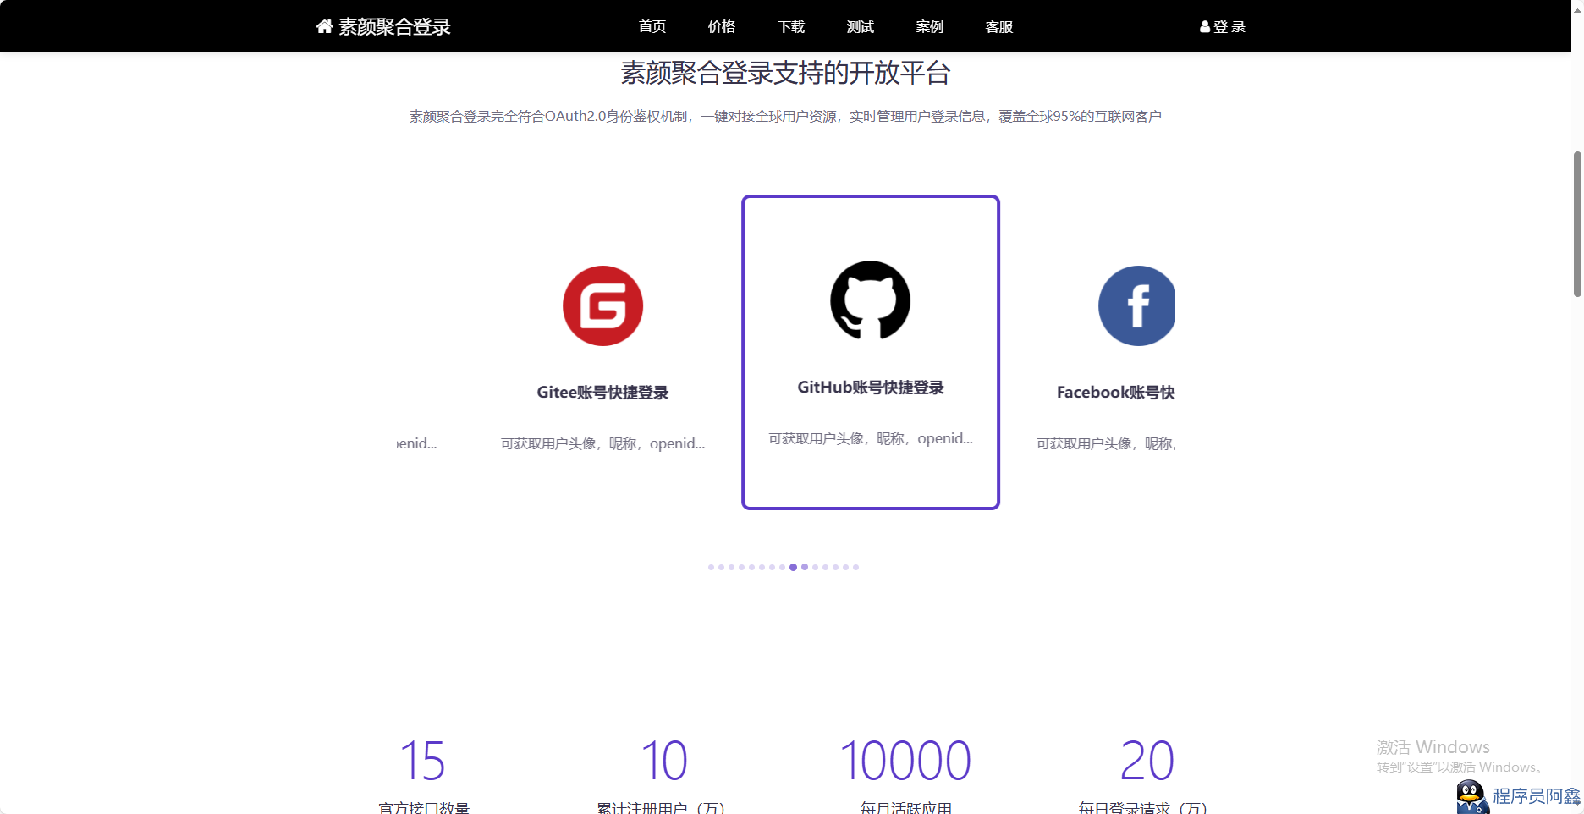Click the description text under GitHub
The height and width of the screenshot is (814, 1584).
click(871, 438)
